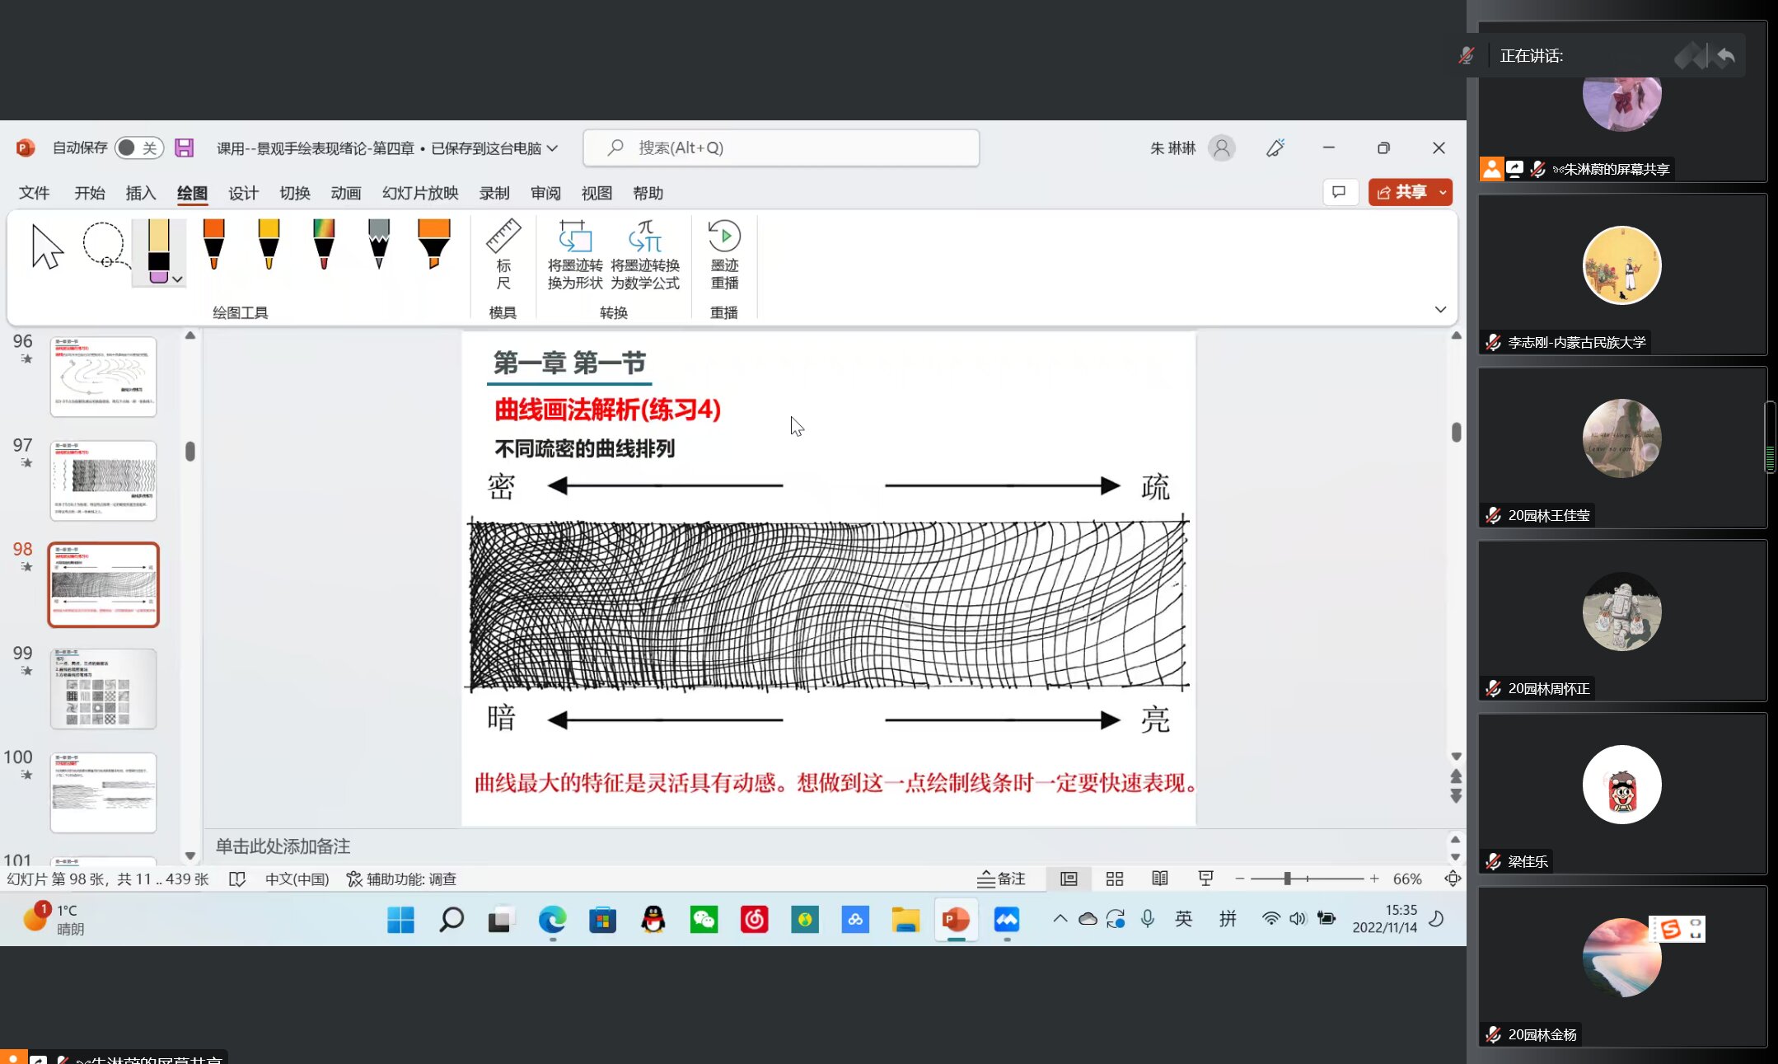The width and height of the screenshot is (1778, 1064).
Task: Toggle the ruler (标尺) tool
Action: 503,254
